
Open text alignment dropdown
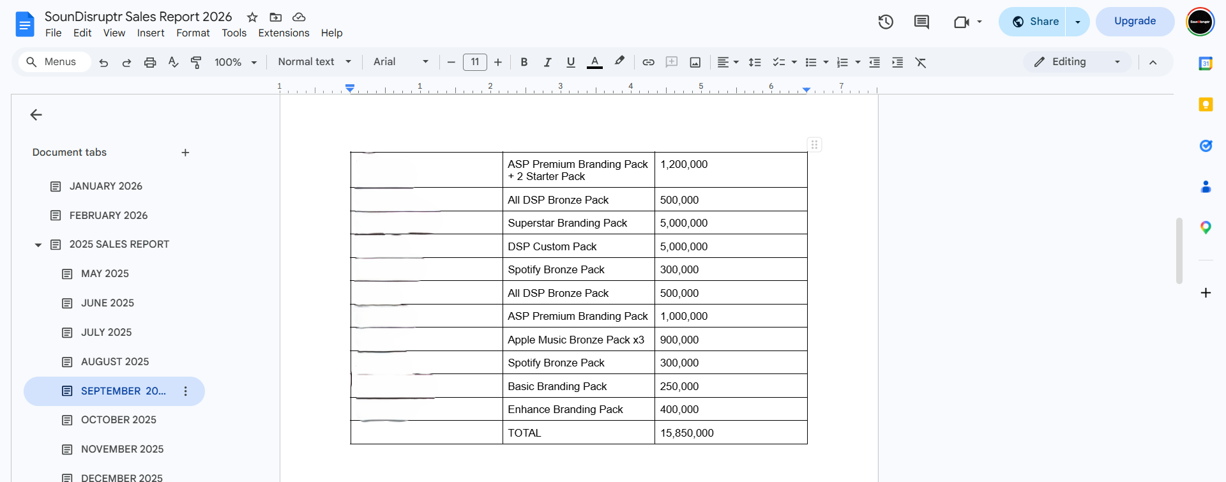click(x=727, y=62)
